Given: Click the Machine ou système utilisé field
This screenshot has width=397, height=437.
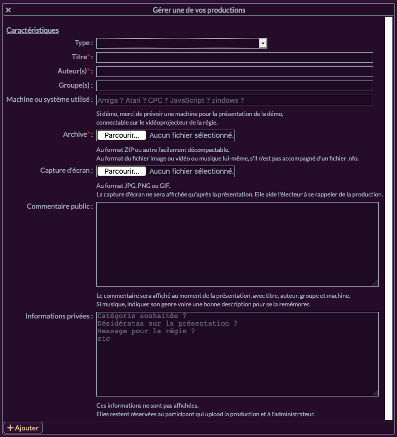Looking at the screenshot, I should click(x=234, y=100).
